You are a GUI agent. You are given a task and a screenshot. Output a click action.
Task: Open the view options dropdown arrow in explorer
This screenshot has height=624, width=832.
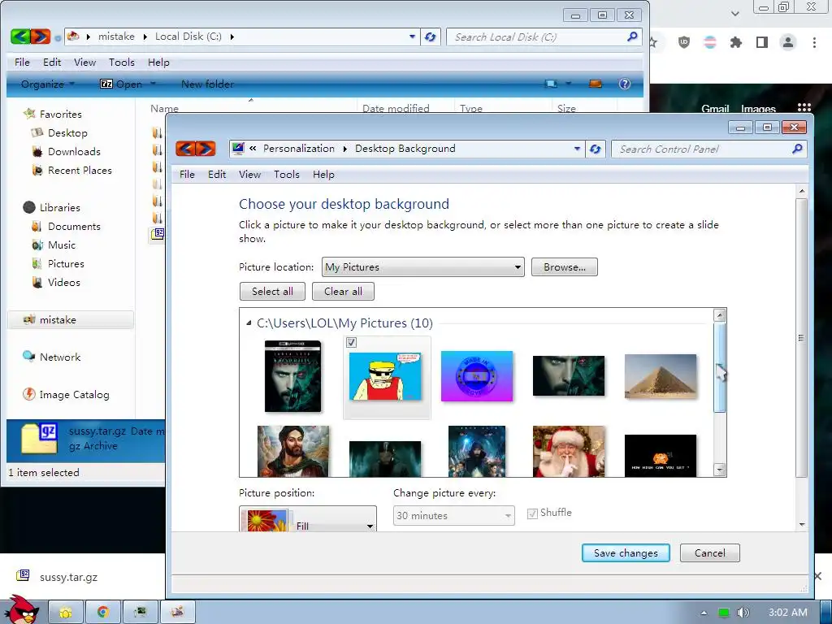pyautogui.click(x=568, y=84)
